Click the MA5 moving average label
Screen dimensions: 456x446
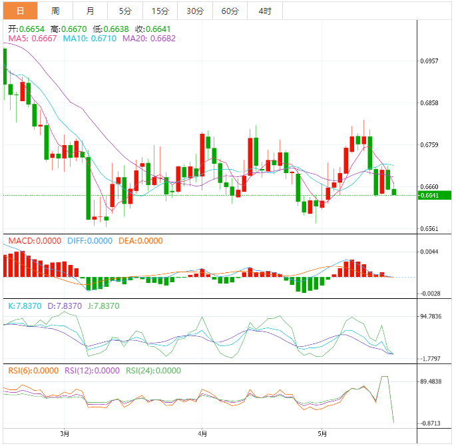point(33,39)
